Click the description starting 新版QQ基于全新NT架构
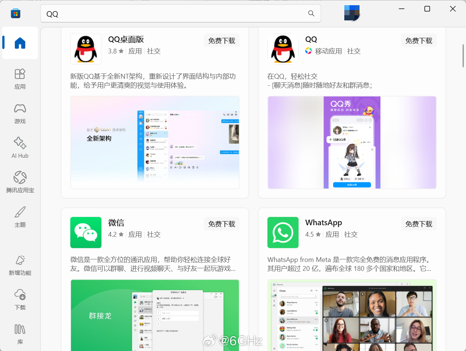The image size is (466, 351). (x=153, y=81)
